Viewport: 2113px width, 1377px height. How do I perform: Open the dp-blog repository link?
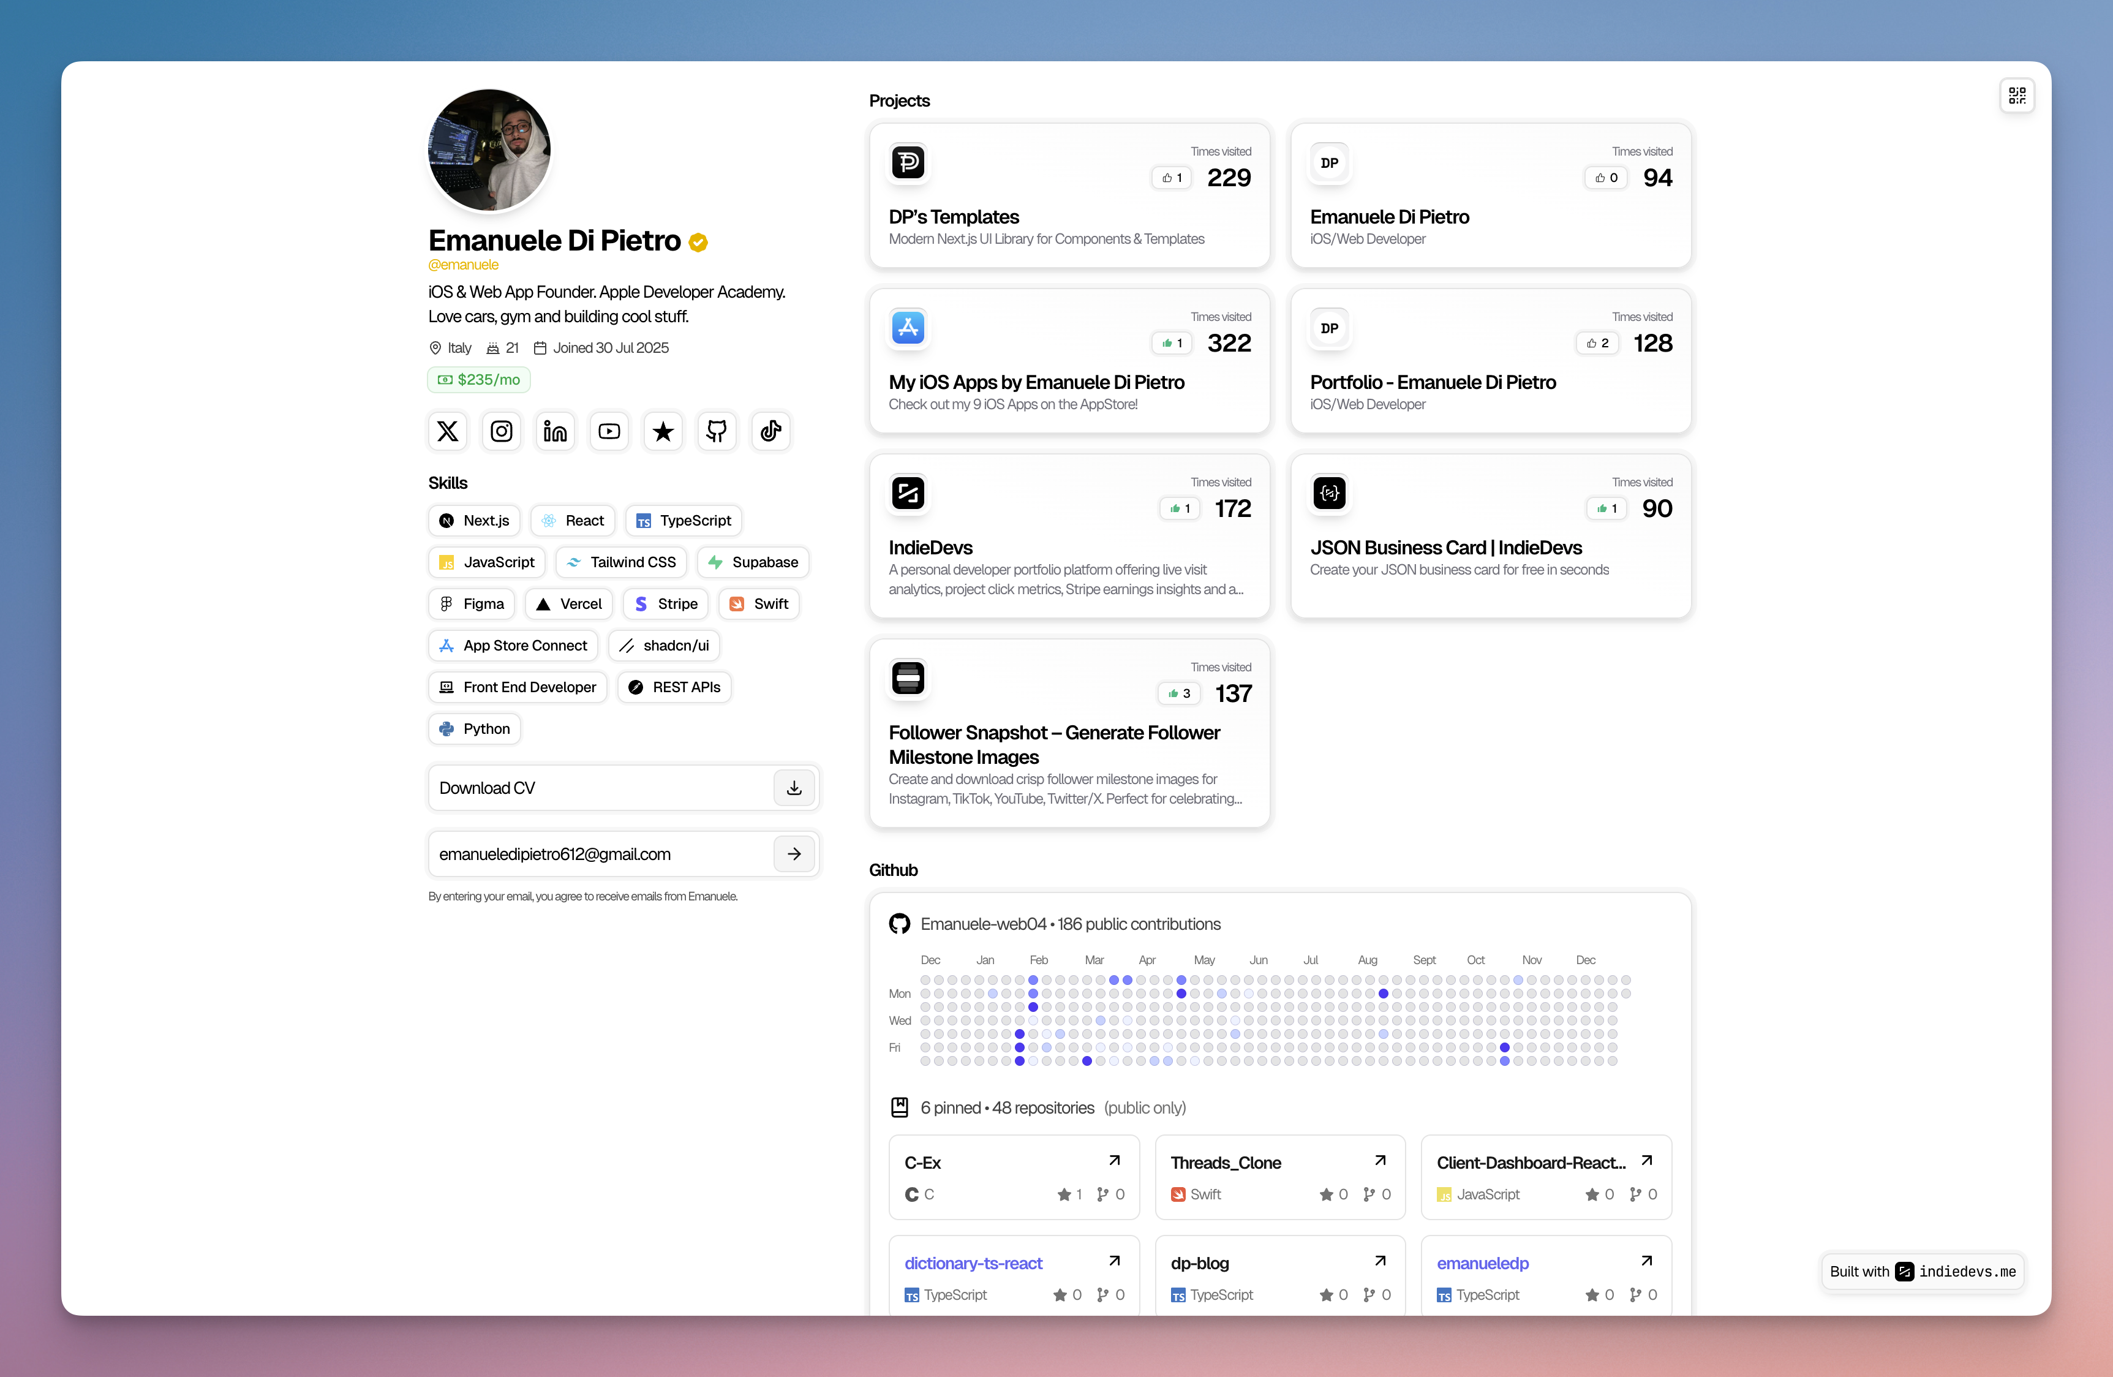(x=1199, y=1263)
